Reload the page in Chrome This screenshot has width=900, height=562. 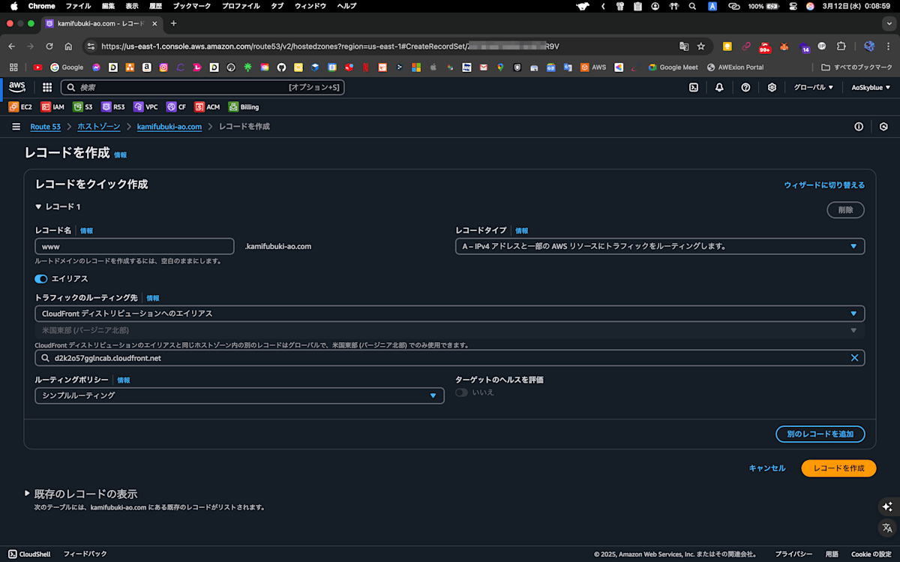tap(48, 46)
